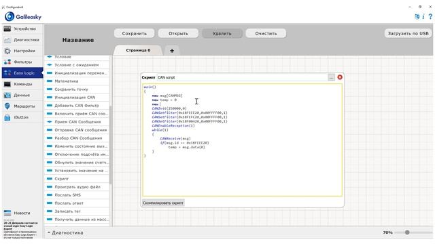Click the Удалить button
The image size is (435, 244).
(x=222, y=33)
